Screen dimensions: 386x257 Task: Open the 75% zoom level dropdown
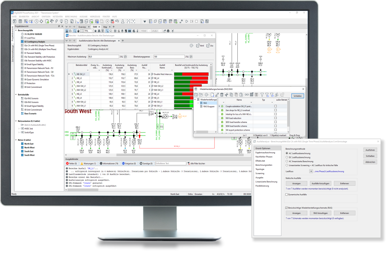[92, 31]
